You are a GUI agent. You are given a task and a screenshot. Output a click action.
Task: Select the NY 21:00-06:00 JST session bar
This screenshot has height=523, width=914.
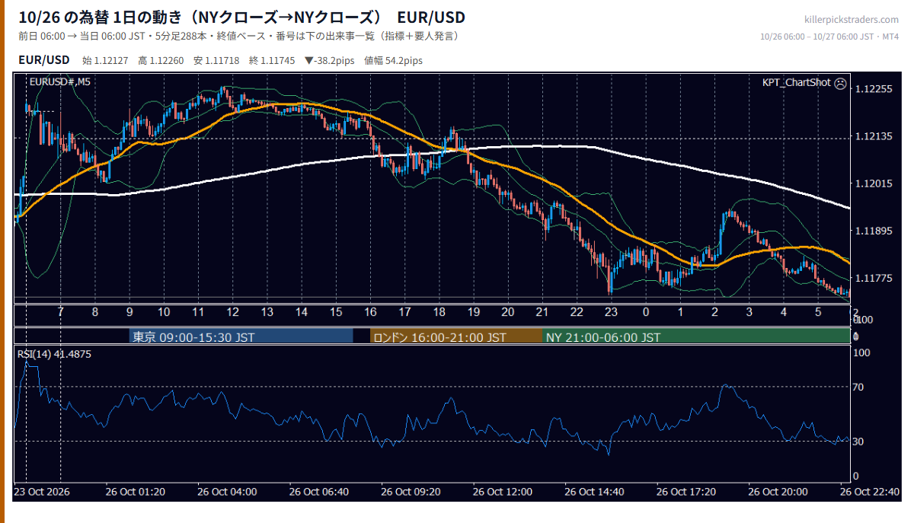coord(696,336)
